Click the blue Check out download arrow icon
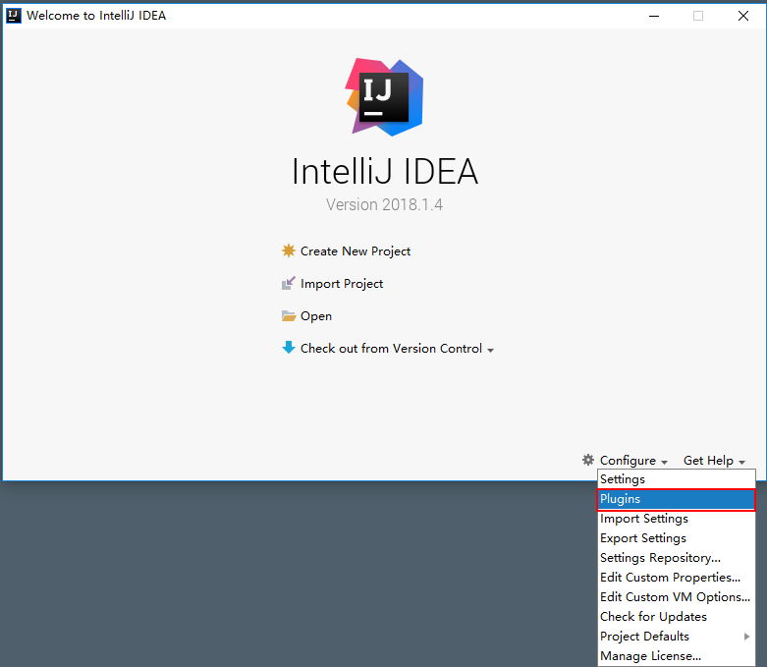 tap(289, 348)
